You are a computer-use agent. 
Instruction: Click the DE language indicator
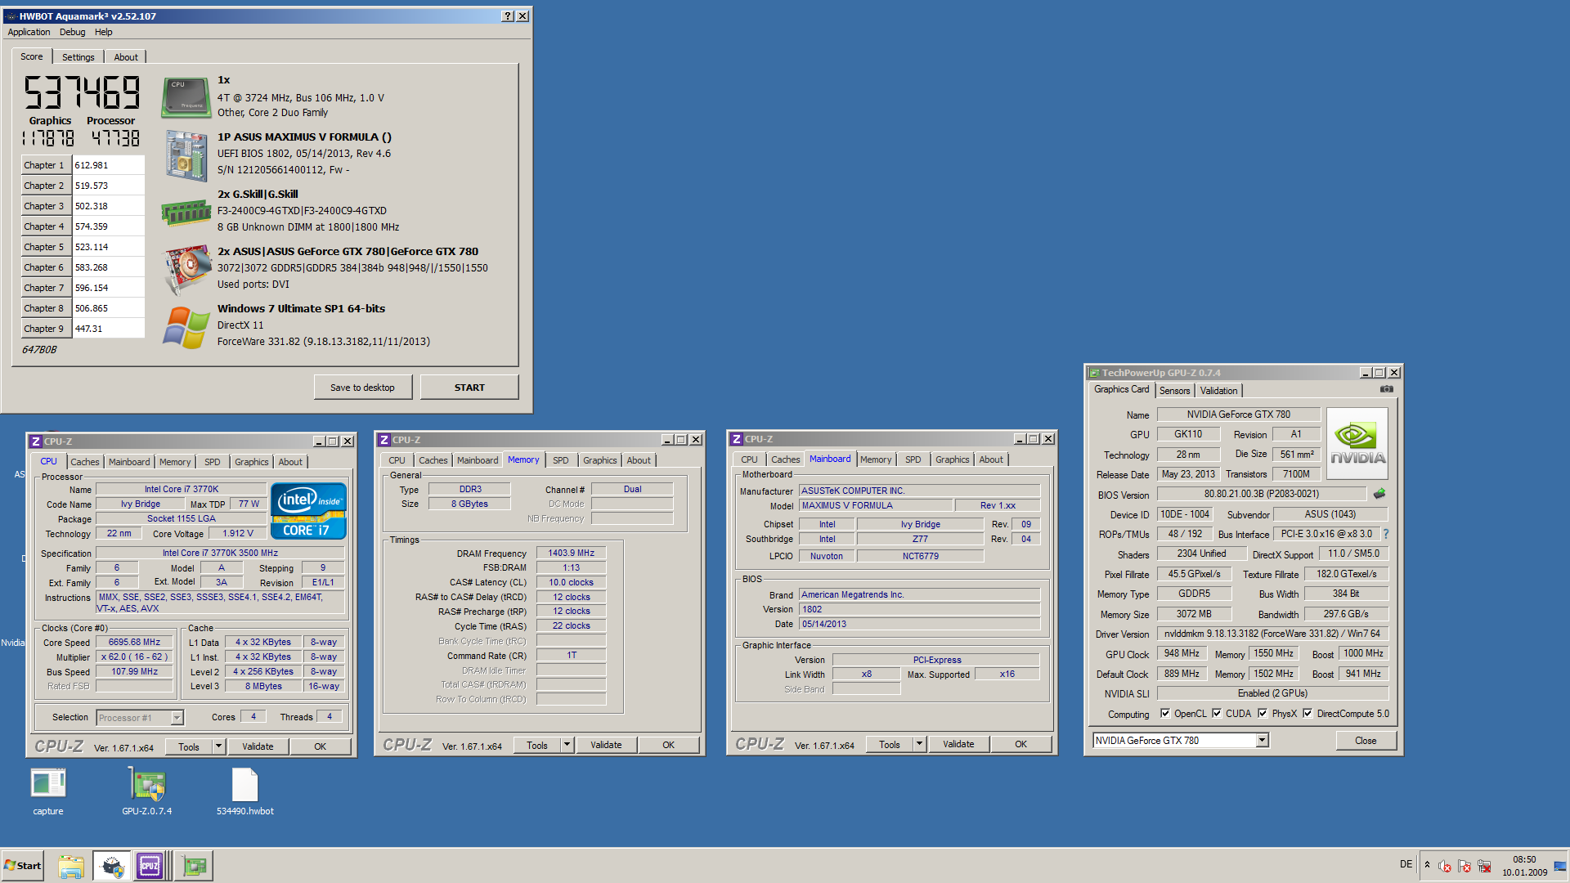[x=1406, y=864]
